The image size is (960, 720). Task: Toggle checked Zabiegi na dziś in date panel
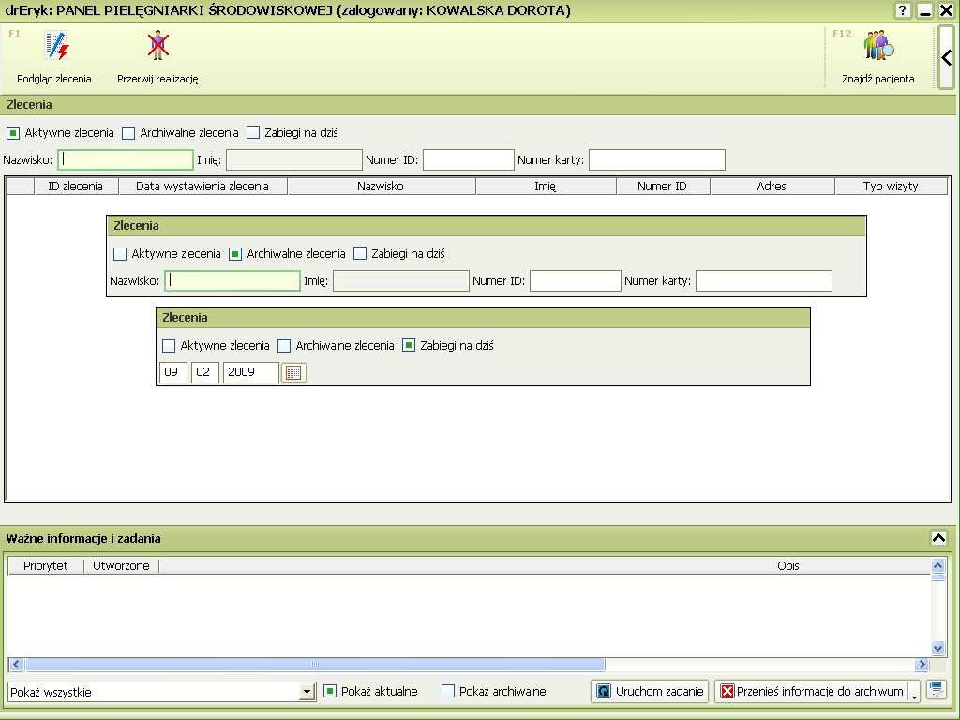[x=409, y=345]
